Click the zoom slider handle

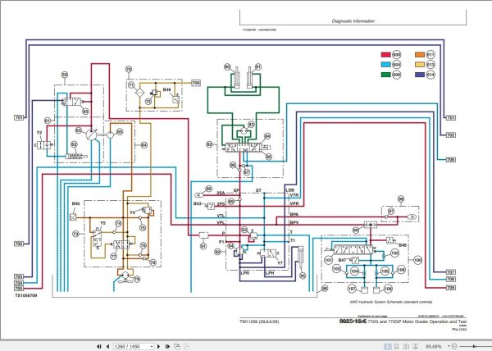point(474,346)
